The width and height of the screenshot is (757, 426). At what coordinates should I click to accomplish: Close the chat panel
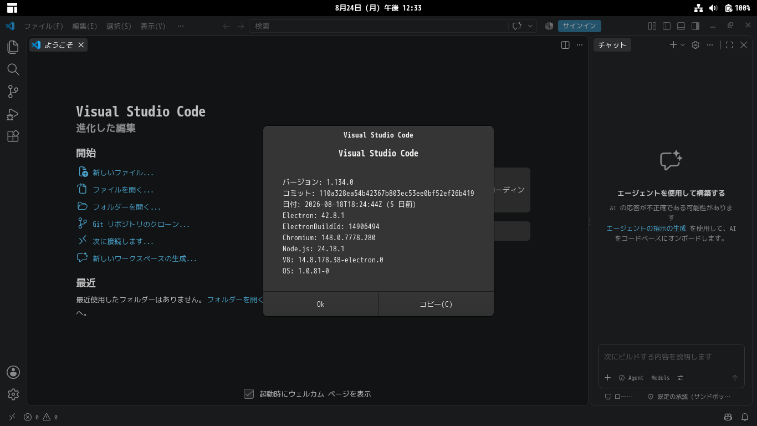pyautogui.click(x=744, y=45)
